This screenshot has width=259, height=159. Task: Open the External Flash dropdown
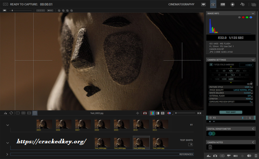pyautogui.click(x=231, y=96)
